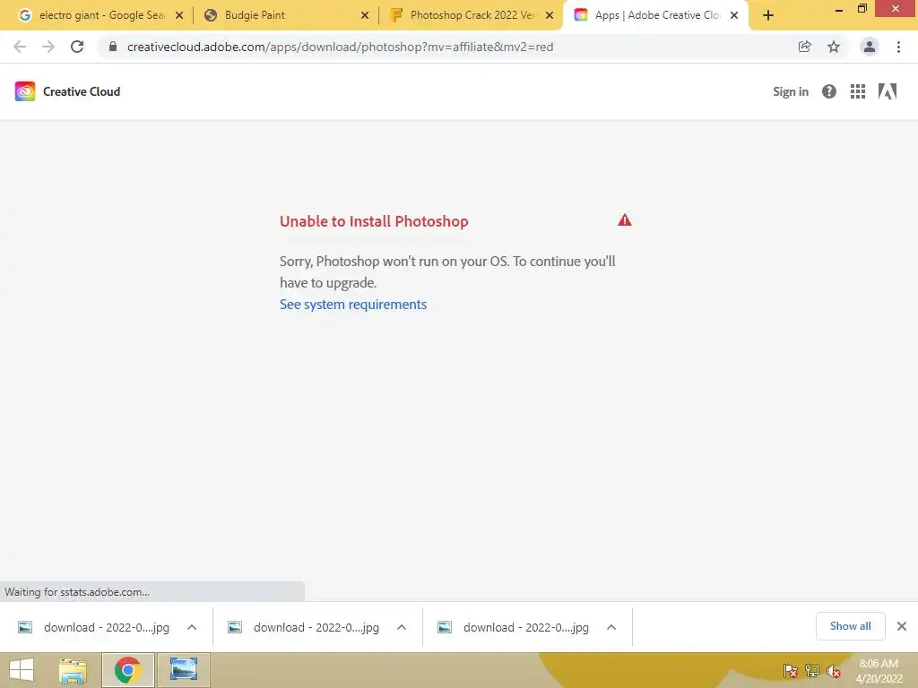This screenshot has height=688, width=918.
Task: Open the clock showing 8:06 AM
Action: [x=879, y=671]
